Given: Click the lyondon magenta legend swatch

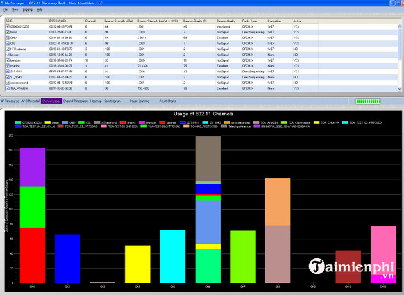Looking at the screenshot, I should pyautogui.click(x=142, y=122).
